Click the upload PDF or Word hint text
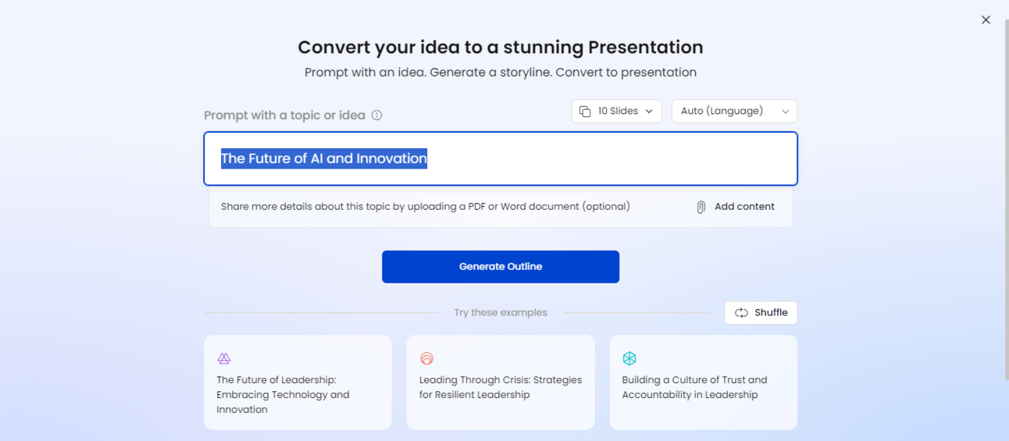 coord(426,207)
